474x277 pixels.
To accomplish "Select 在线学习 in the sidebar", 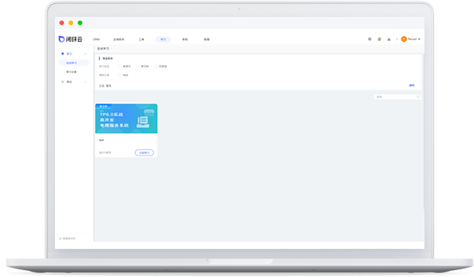I will coord(74,62).
